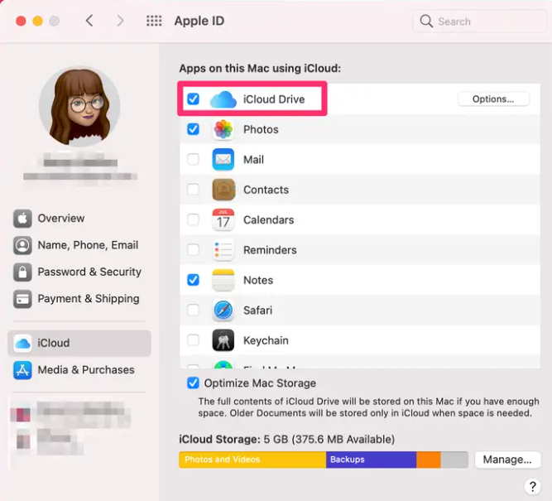This screenshot has height=501, width=552.
Task: Click the magnifying glass search icon
Action: point(426,22)
